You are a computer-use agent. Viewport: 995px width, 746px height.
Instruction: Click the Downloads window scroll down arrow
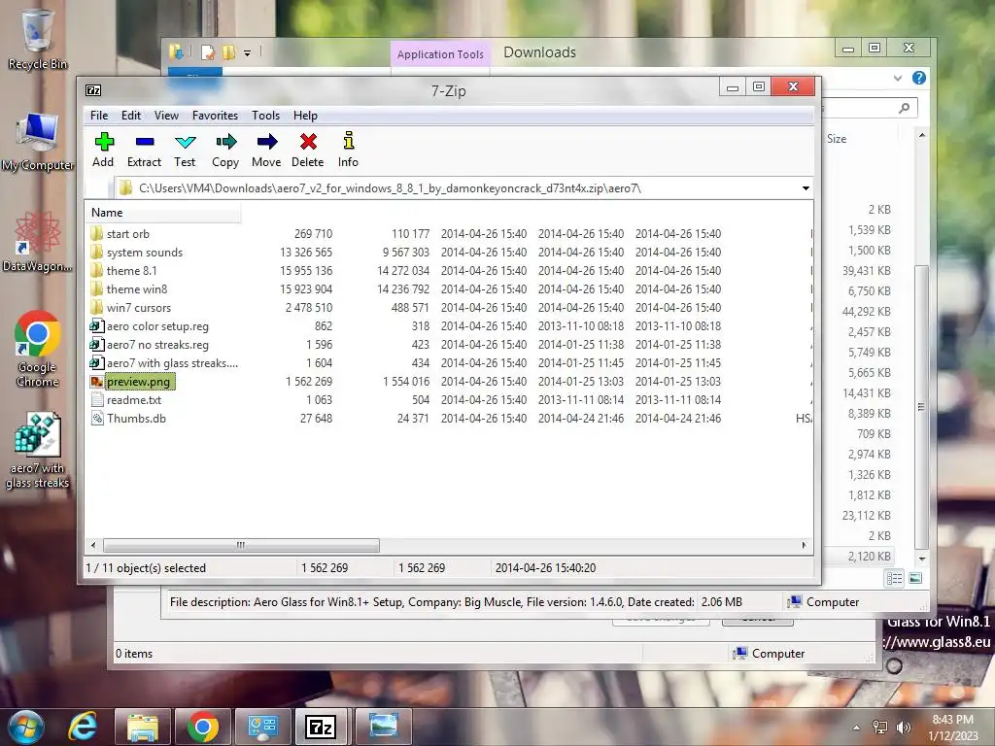(x=922, y=559)
